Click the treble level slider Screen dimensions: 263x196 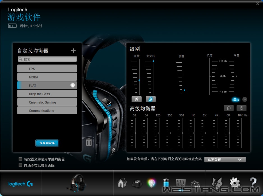pyautogui.click(x=237, y=76)
